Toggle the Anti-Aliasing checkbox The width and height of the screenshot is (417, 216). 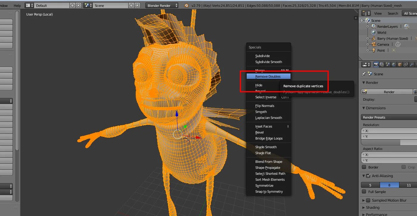click(368, 176)
